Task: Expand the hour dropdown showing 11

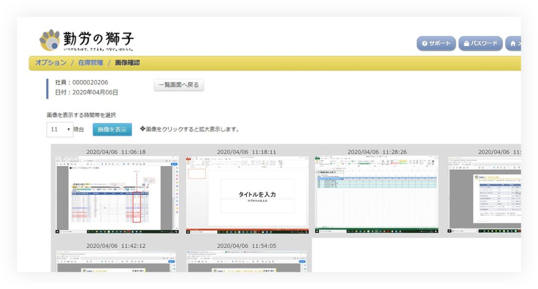Action: coord(60,129)
